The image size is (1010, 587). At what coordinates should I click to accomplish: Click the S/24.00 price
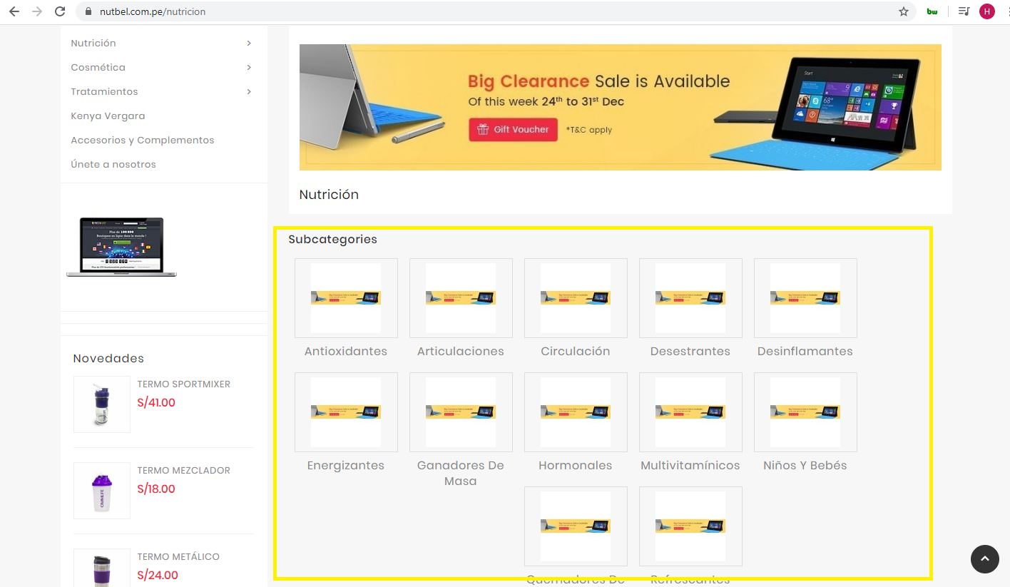(x=158, y=575)
